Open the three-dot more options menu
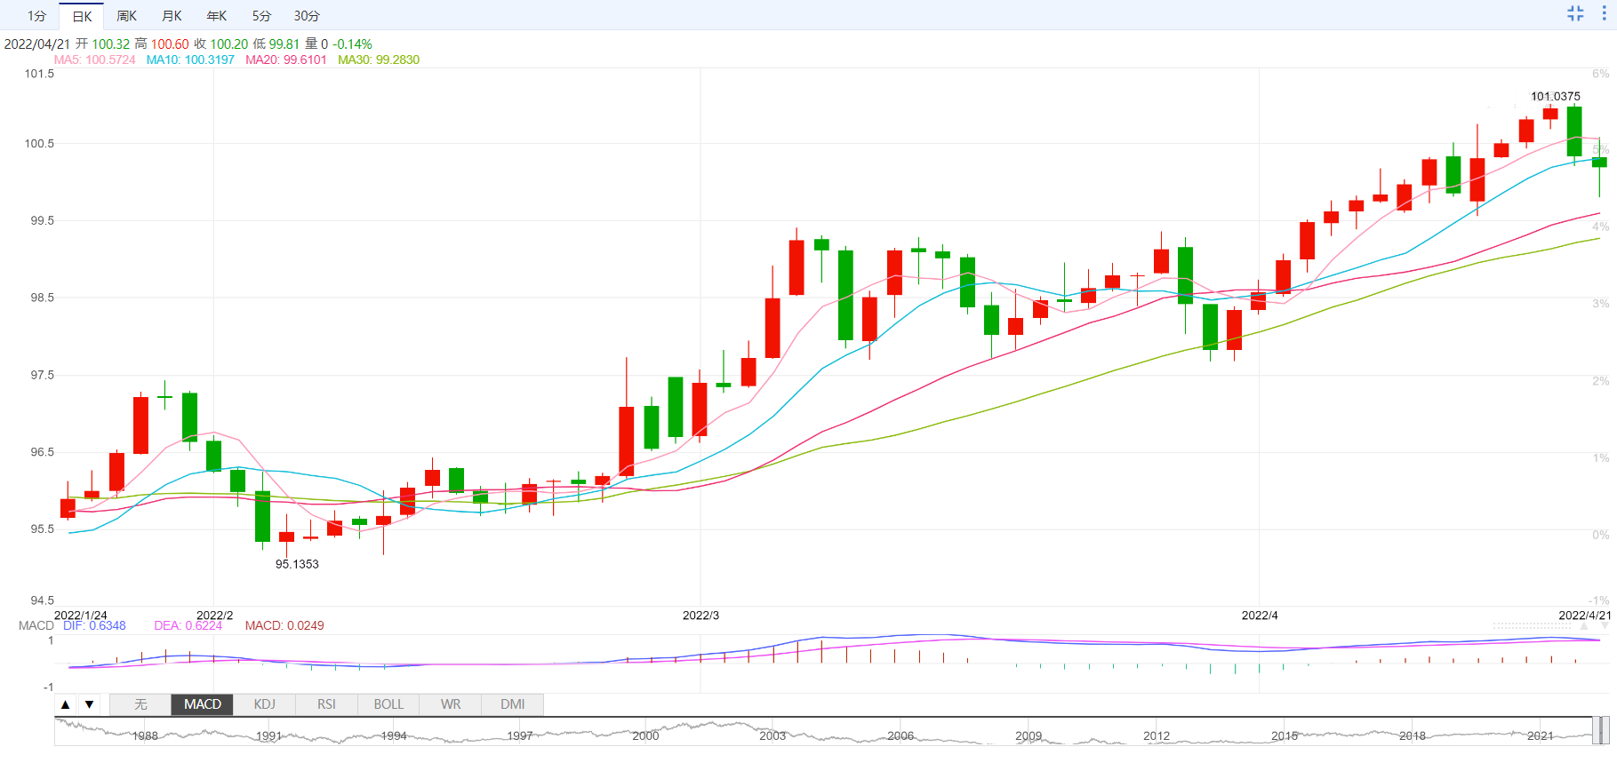 (x=1605, y=13)
